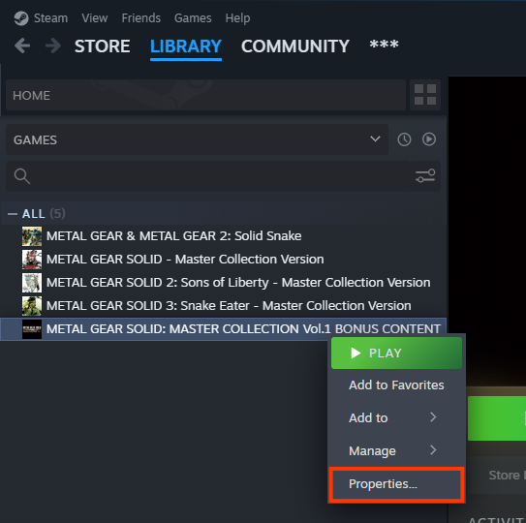The image size is (526, 523).
Task: Open the Games menu
Action: 193,18
